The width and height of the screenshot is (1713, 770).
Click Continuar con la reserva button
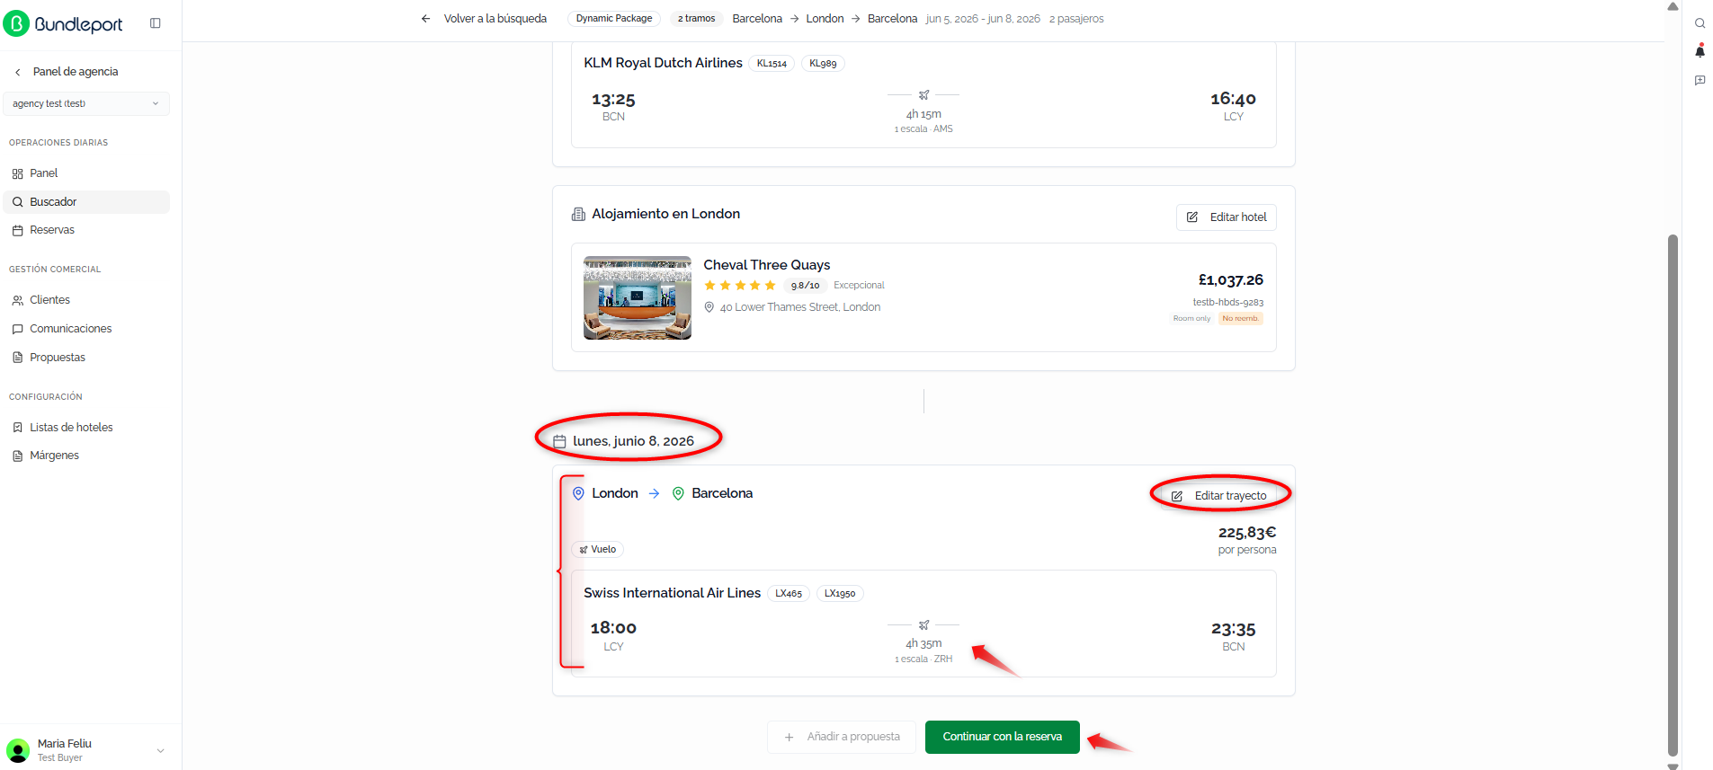tap(1003, 738)
